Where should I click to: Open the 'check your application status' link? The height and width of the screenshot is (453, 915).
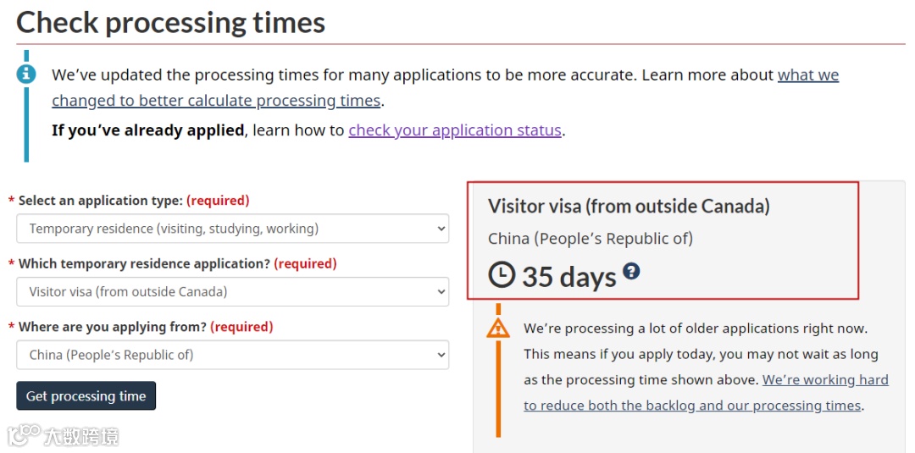pos(455,130)
